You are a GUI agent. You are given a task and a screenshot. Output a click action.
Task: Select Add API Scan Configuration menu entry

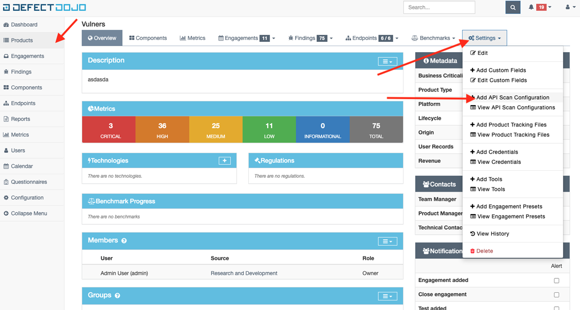513,97
